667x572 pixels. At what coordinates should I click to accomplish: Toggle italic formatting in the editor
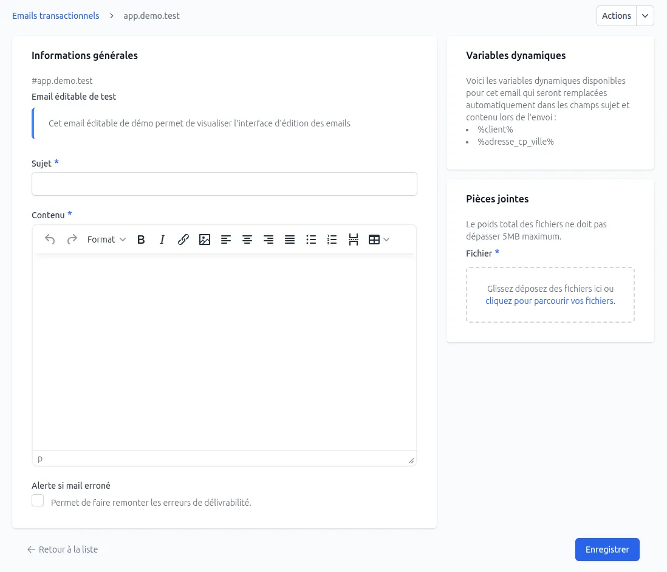pyautogui.click(x=162, y=239)
